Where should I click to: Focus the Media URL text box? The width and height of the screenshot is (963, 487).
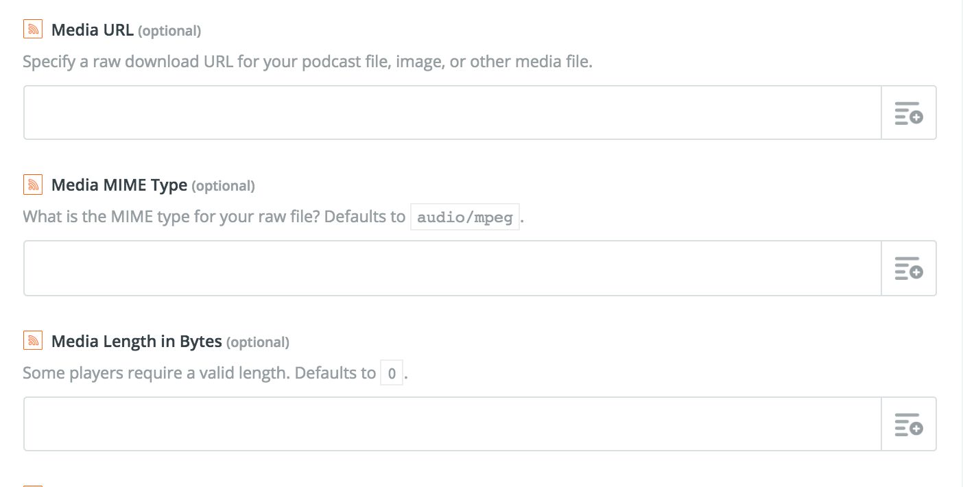453,112
